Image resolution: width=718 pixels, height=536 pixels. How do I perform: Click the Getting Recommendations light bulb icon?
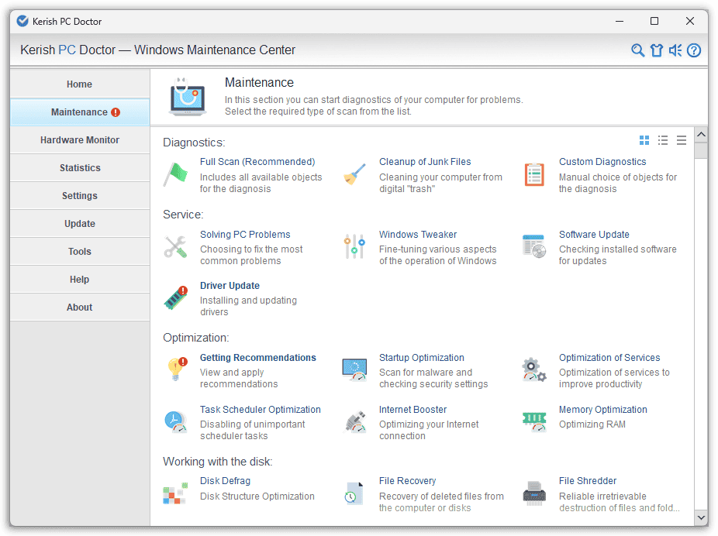coord(177,369)
